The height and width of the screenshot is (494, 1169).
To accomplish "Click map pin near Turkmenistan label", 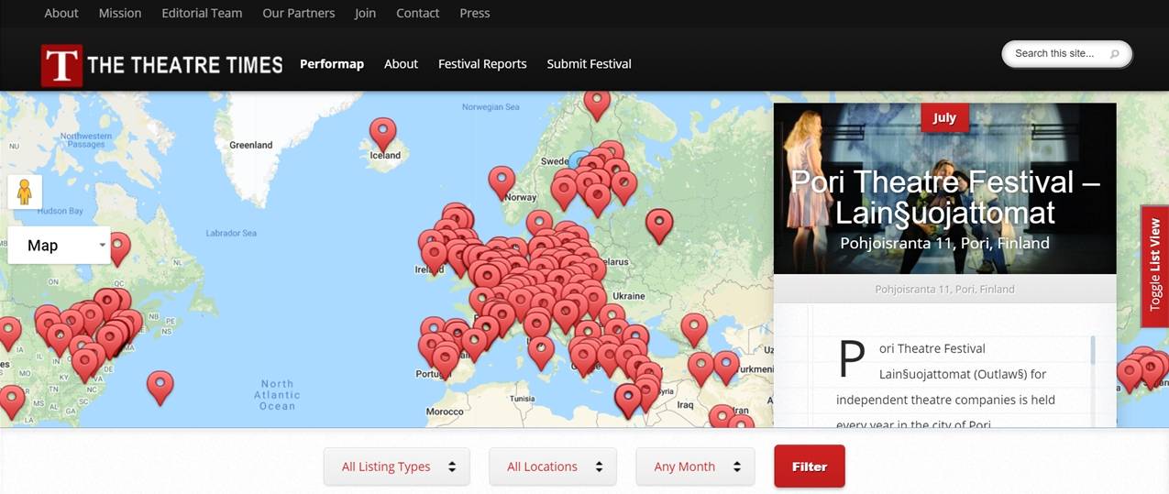I will tap(726, 368).
